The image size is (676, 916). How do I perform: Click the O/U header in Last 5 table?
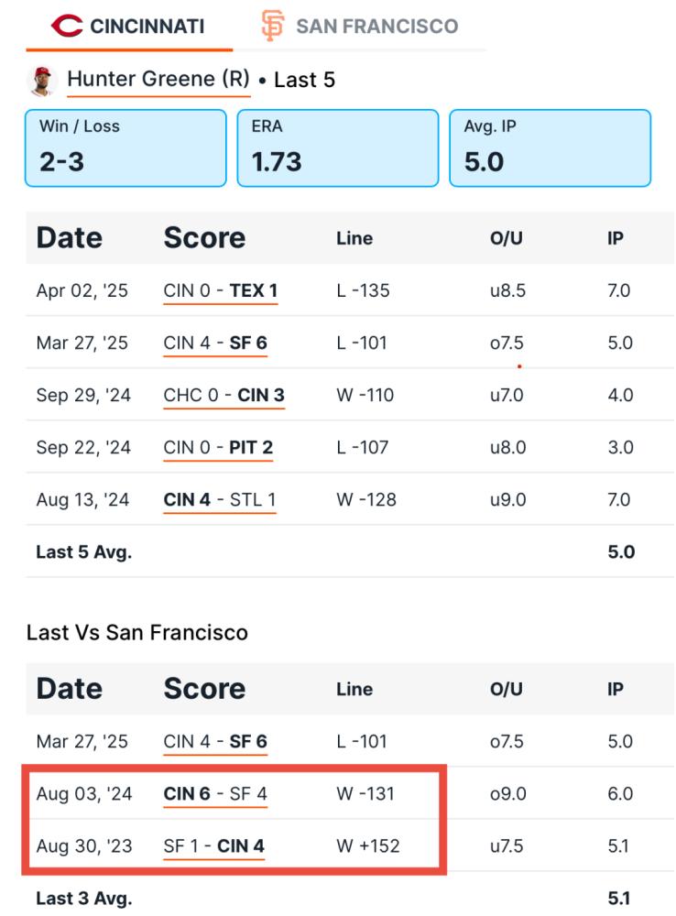coord(506,238)
